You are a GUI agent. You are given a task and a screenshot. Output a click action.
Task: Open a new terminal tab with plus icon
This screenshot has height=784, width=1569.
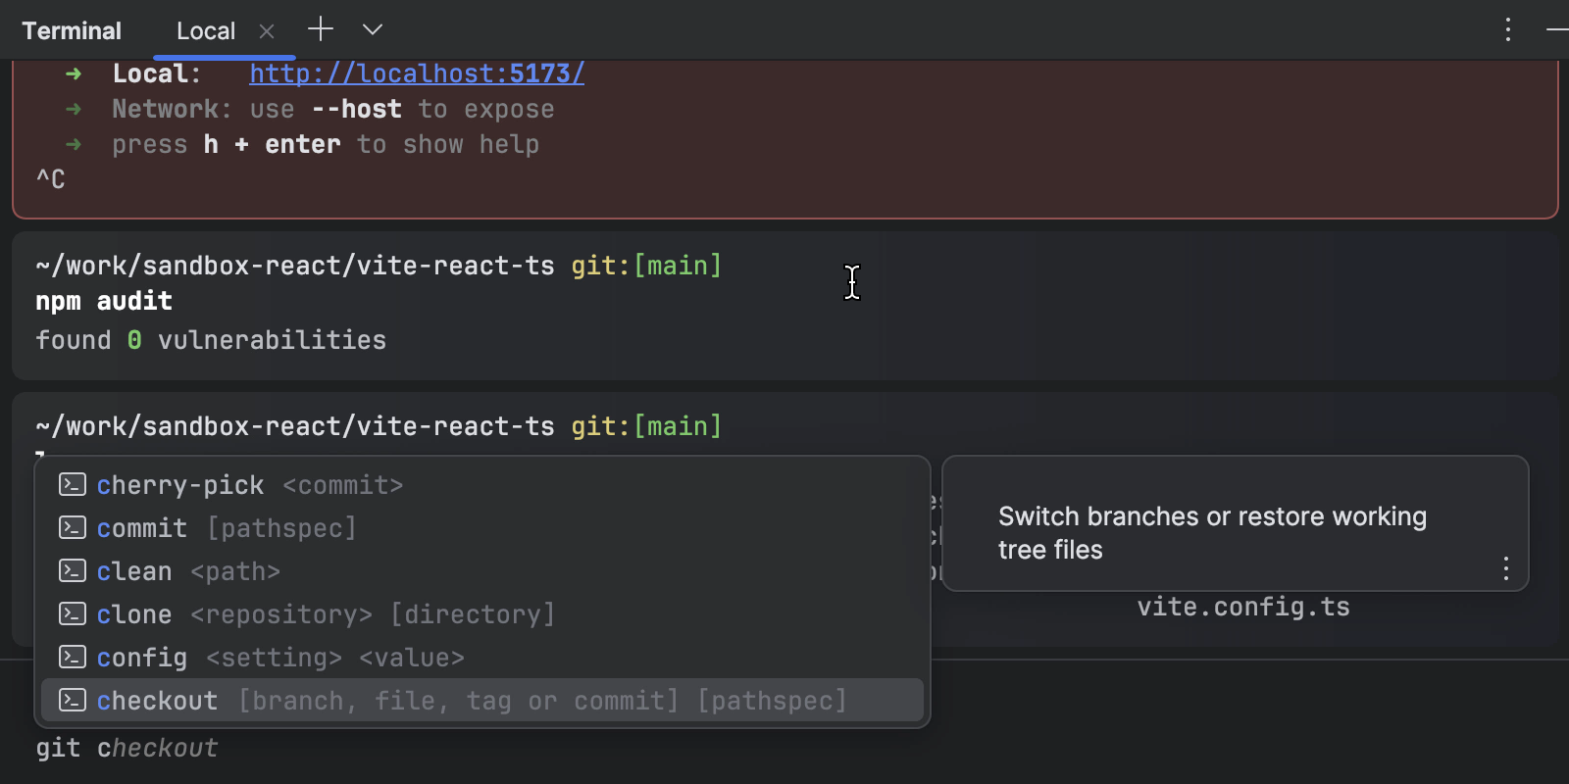click(321, 29)
